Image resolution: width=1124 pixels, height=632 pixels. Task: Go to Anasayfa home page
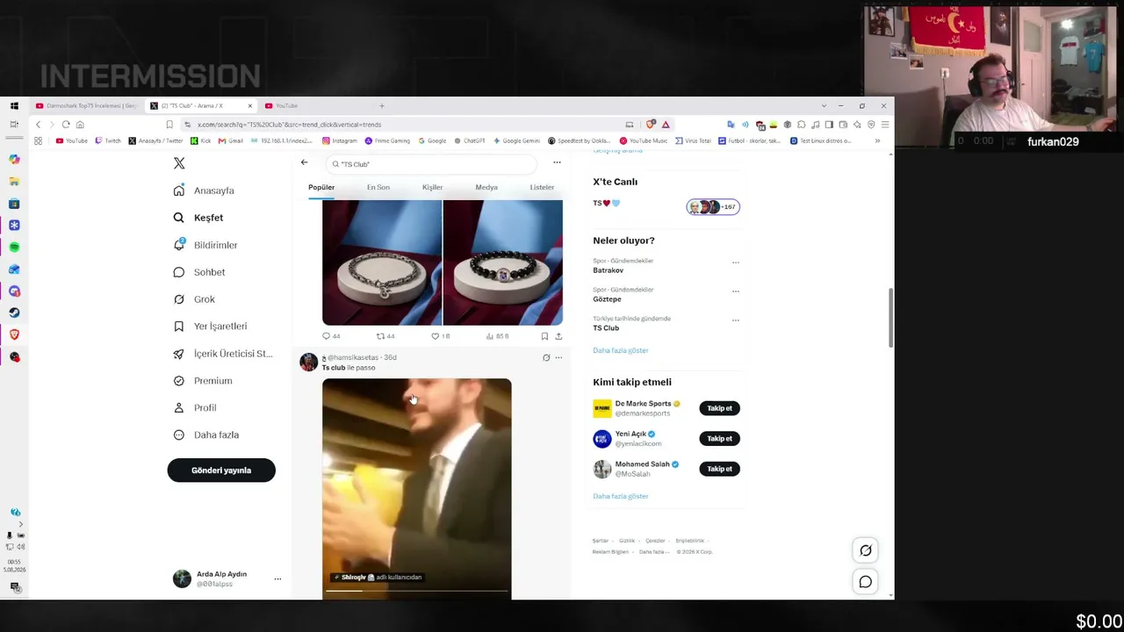[204, 190]
